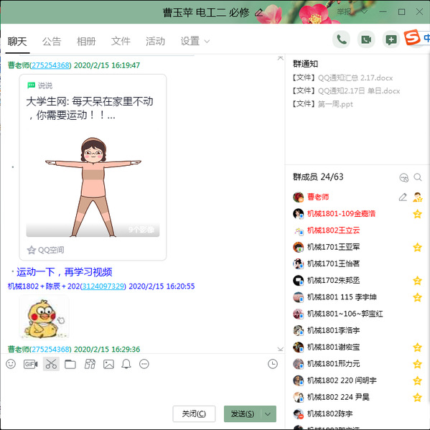This screenshot has height=430, width=430.
Task: Open the GIF recording tool
Action: coord(30,364)
